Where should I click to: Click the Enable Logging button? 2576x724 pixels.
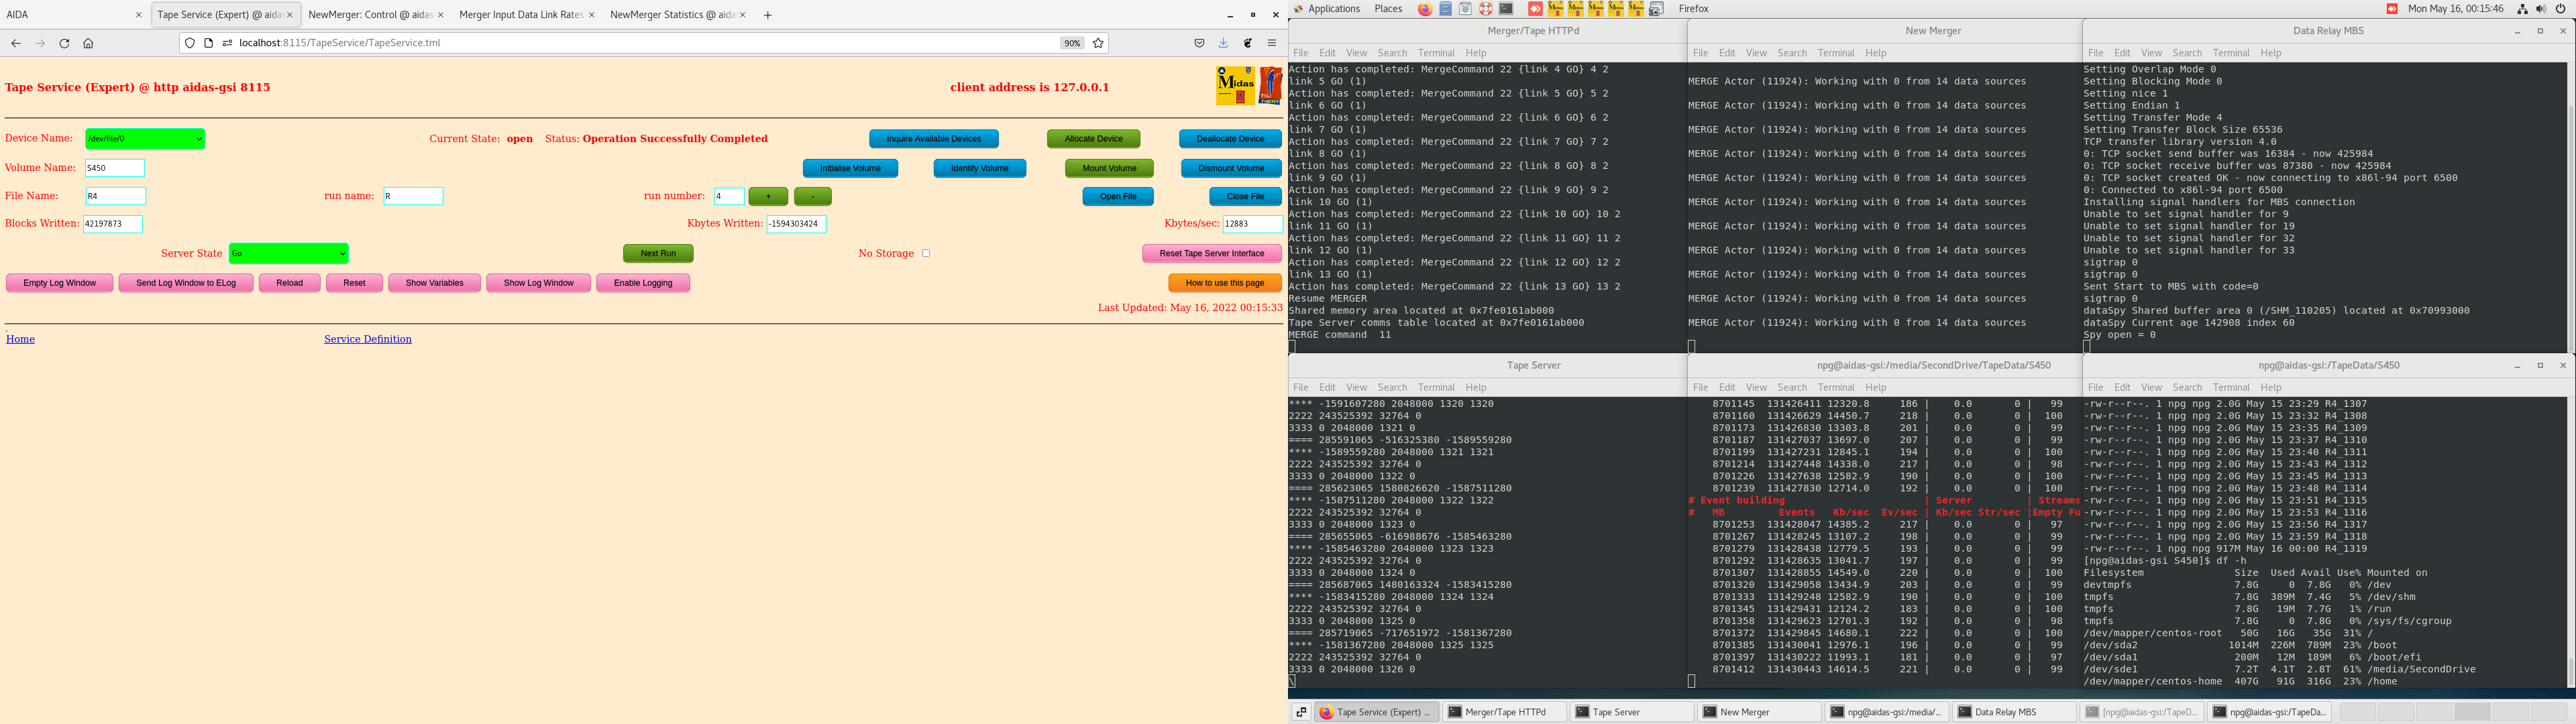(643, 283)
